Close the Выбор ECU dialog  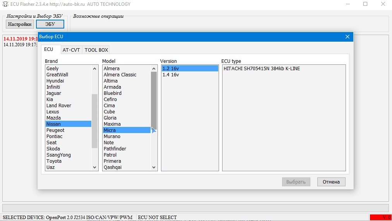point(347,37)
